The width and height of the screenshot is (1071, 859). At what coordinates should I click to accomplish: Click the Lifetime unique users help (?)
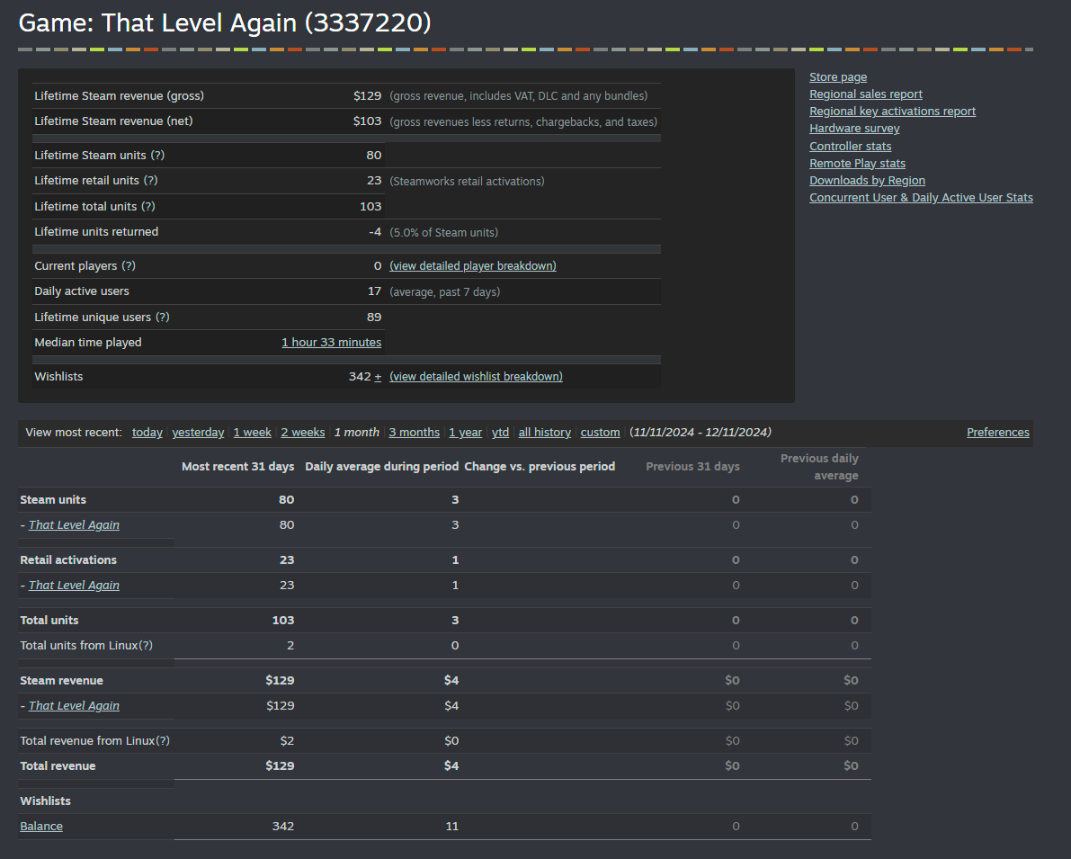pos(163,318)
